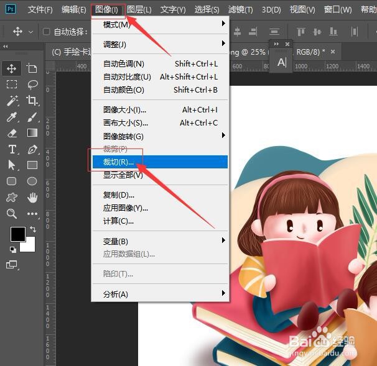Select the Magic Wand tool
Image resolution: width=377 pixels, height=366 pixels.
(x=12, y=101)
